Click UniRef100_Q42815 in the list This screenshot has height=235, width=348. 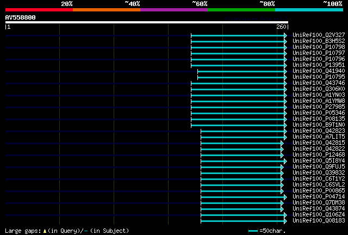click(x=319, y=143)
